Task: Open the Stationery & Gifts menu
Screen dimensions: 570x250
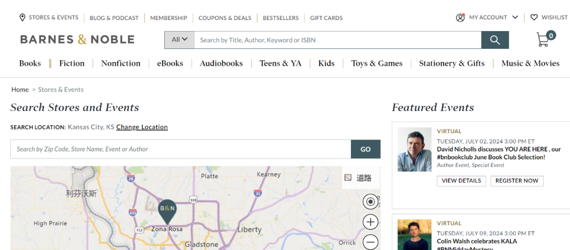Action: 452,63
